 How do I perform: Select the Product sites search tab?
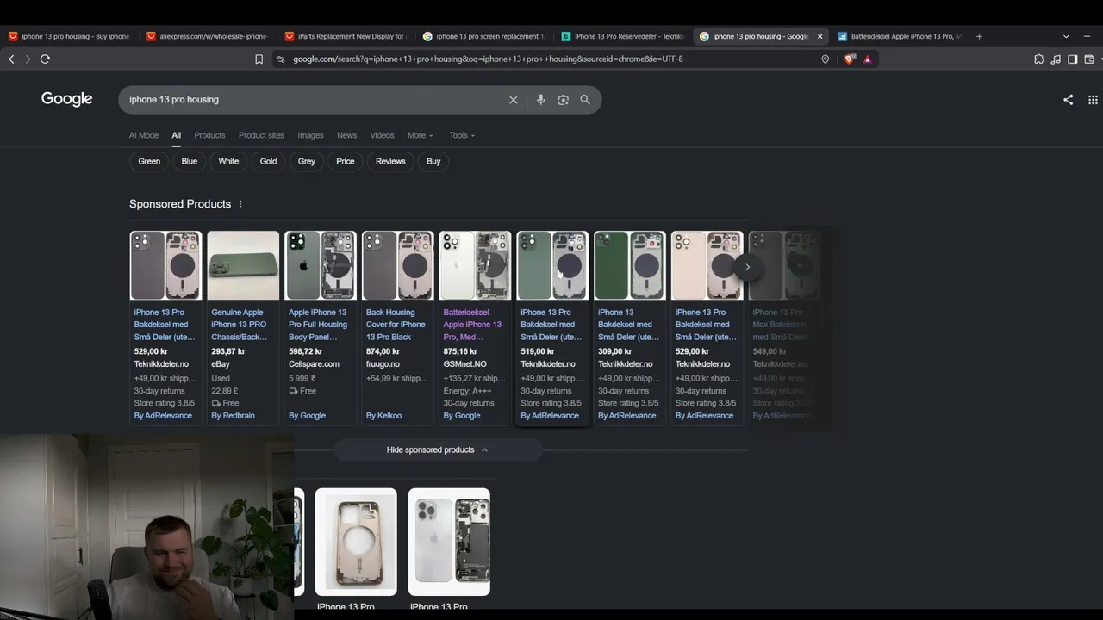tap(261, 135)
